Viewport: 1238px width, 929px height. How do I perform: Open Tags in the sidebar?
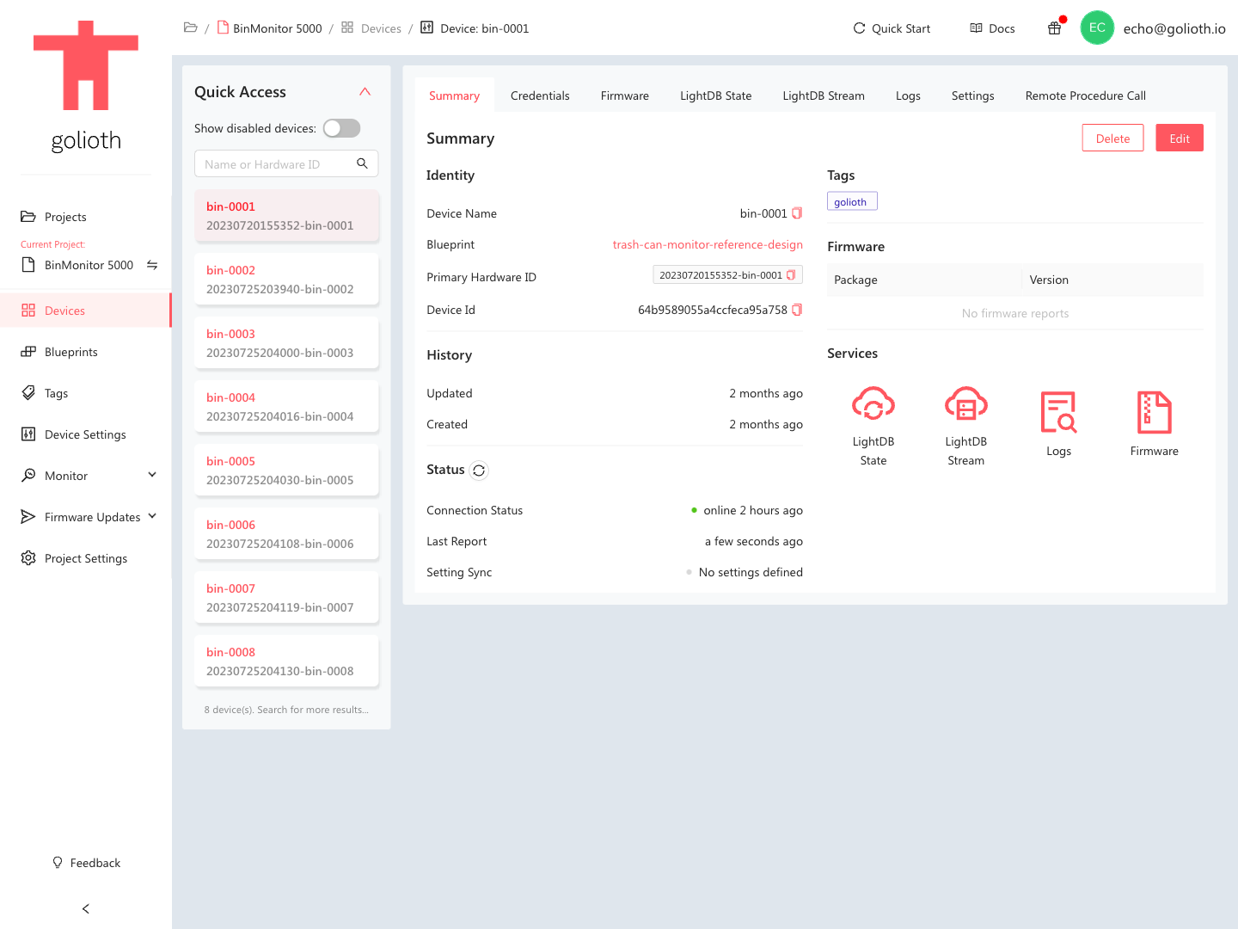[86, 393]
